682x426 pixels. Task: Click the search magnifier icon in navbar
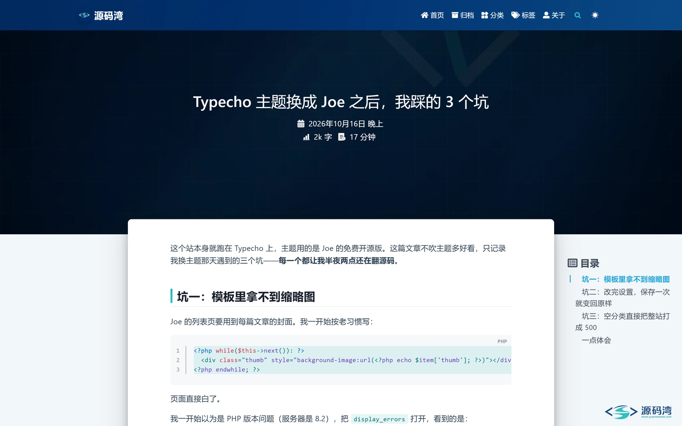(578, 15)
